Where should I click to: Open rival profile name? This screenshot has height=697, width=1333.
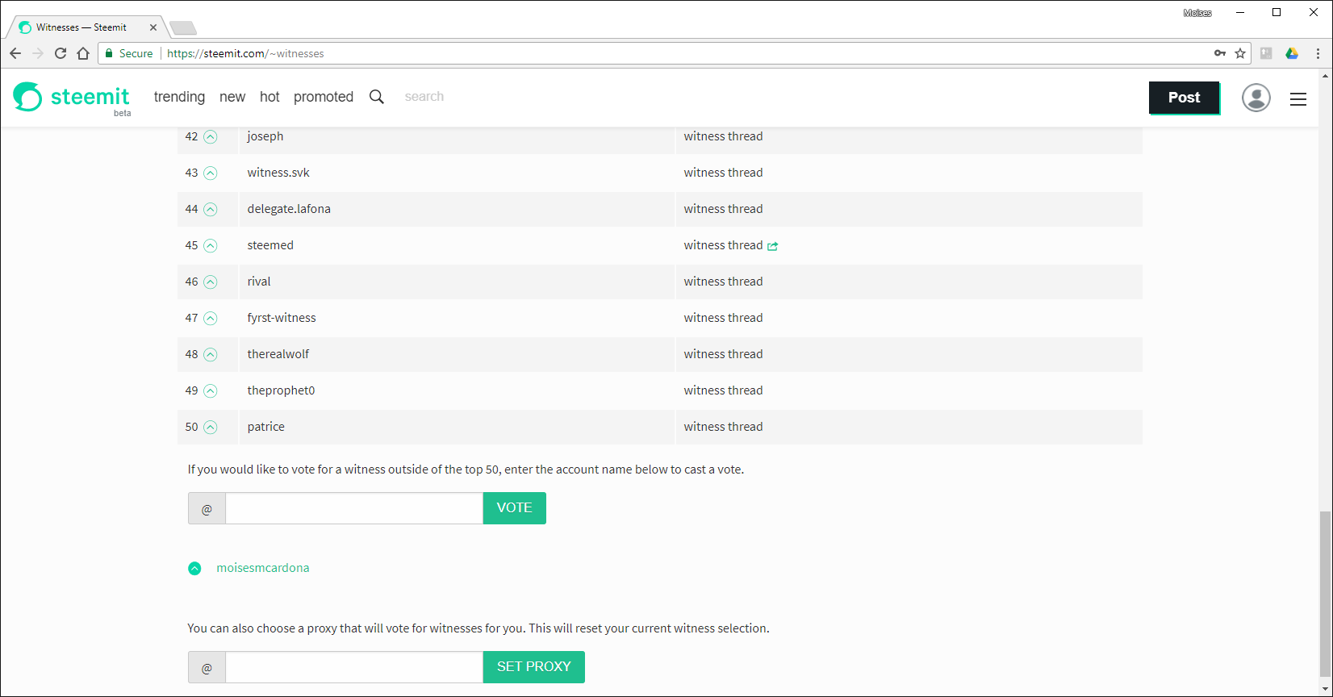tap(259, 282)
